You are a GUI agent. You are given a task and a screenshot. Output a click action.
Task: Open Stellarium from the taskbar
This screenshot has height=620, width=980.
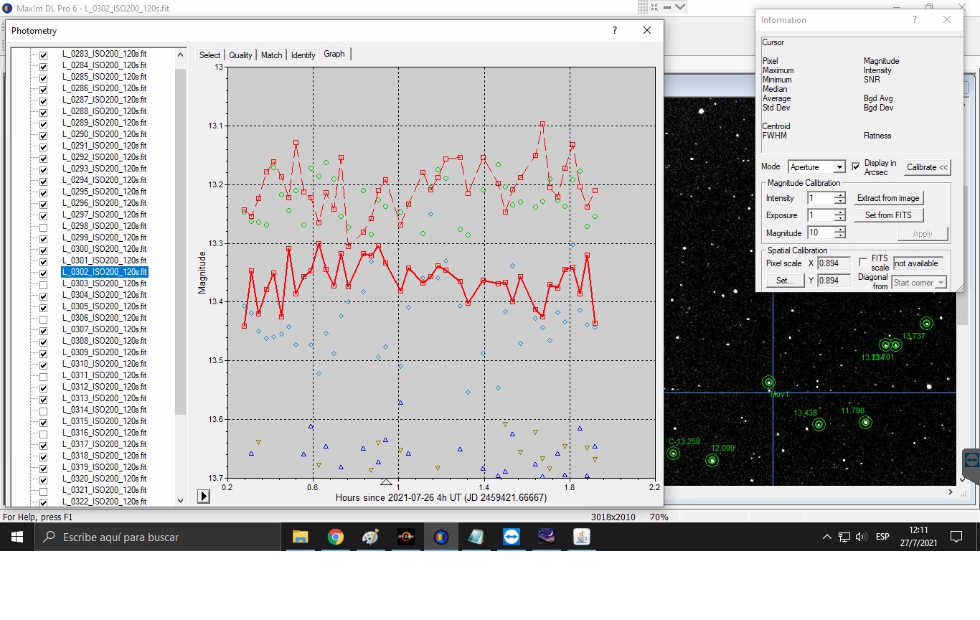pos(547,537)
